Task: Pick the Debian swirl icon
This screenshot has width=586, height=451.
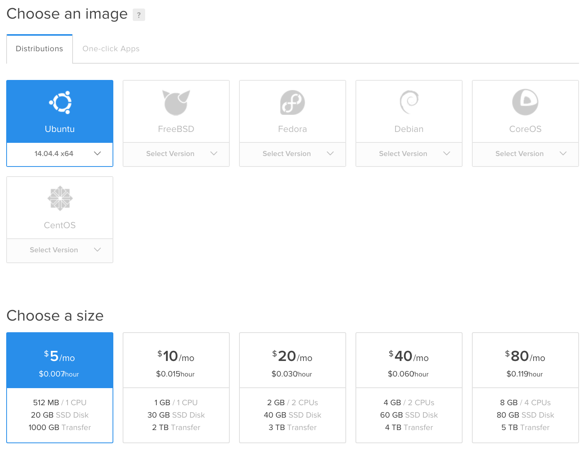Action: coord(409,102)
